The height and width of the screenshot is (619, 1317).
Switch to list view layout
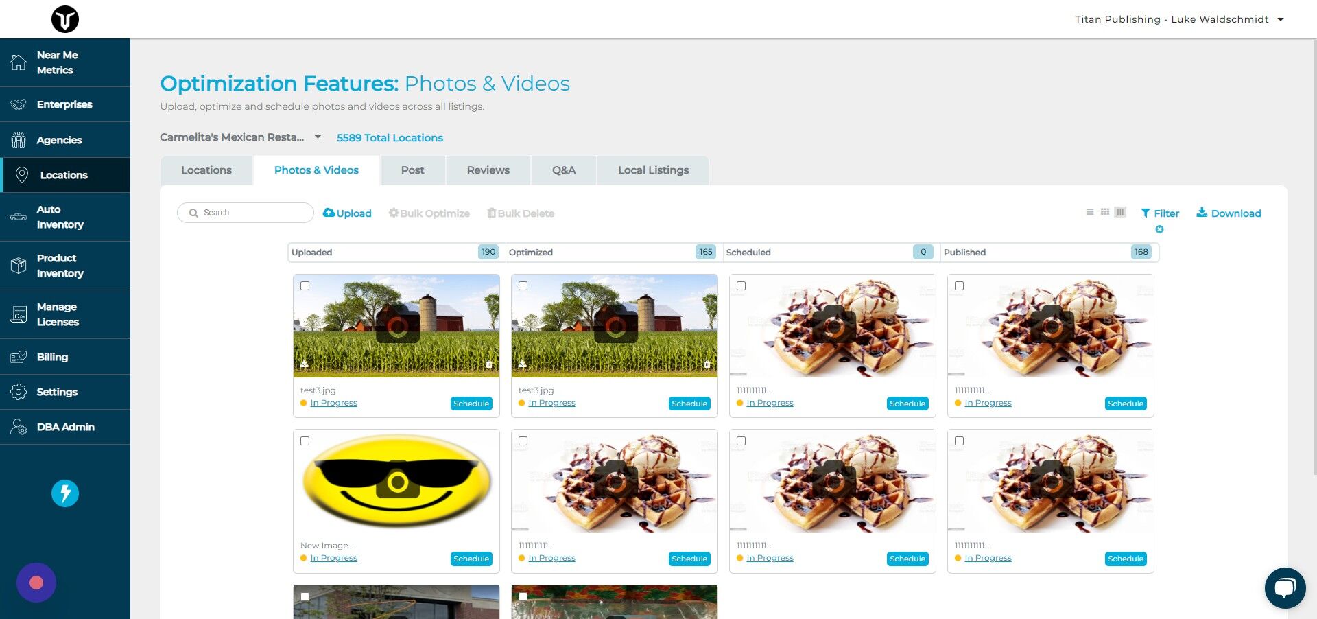(1090, 212)
